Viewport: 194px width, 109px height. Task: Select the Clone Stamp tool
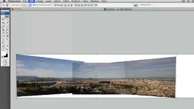(x=3, y=30)
